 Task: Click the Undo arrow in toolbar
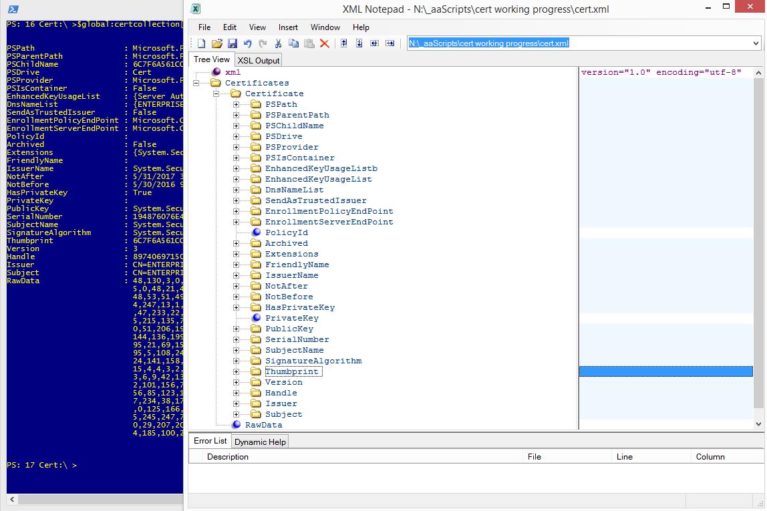[x=247, y=43]
